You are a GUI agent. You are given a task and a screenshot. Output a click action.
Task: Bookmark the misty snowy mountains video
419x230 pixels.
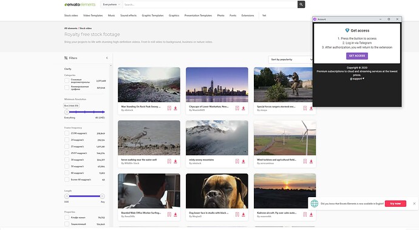pos(237,161)
